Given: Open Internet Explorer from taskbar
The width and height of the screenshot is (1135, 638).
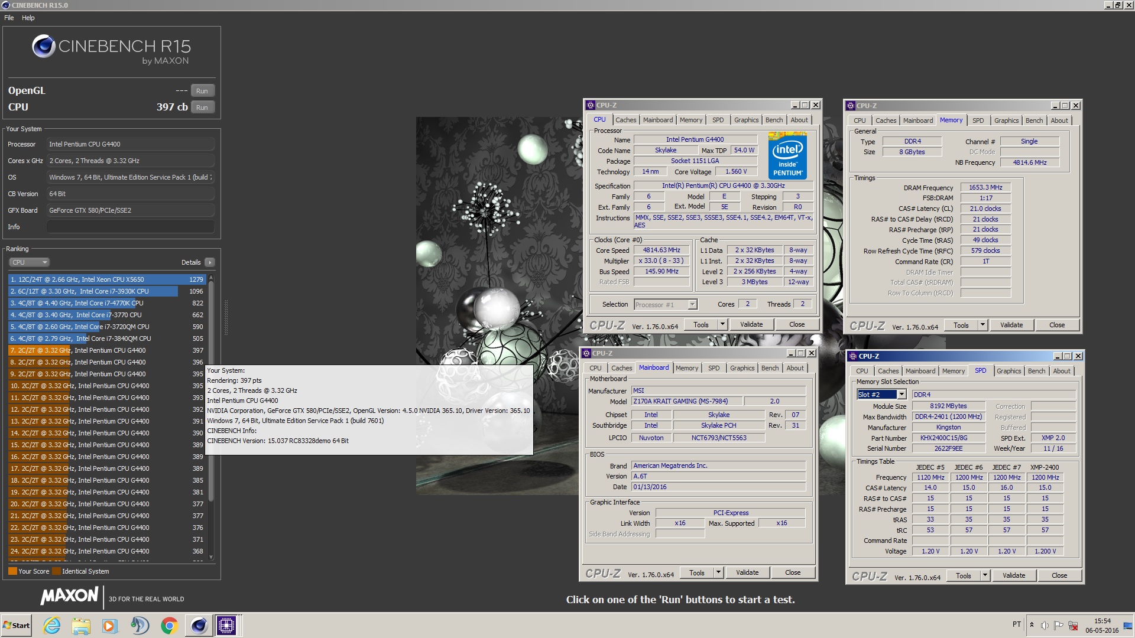Looking at the screenshot, I should point(52,625).
